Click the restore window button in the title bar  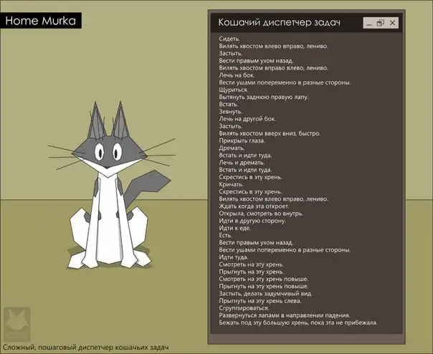click(x=381, y=23)
